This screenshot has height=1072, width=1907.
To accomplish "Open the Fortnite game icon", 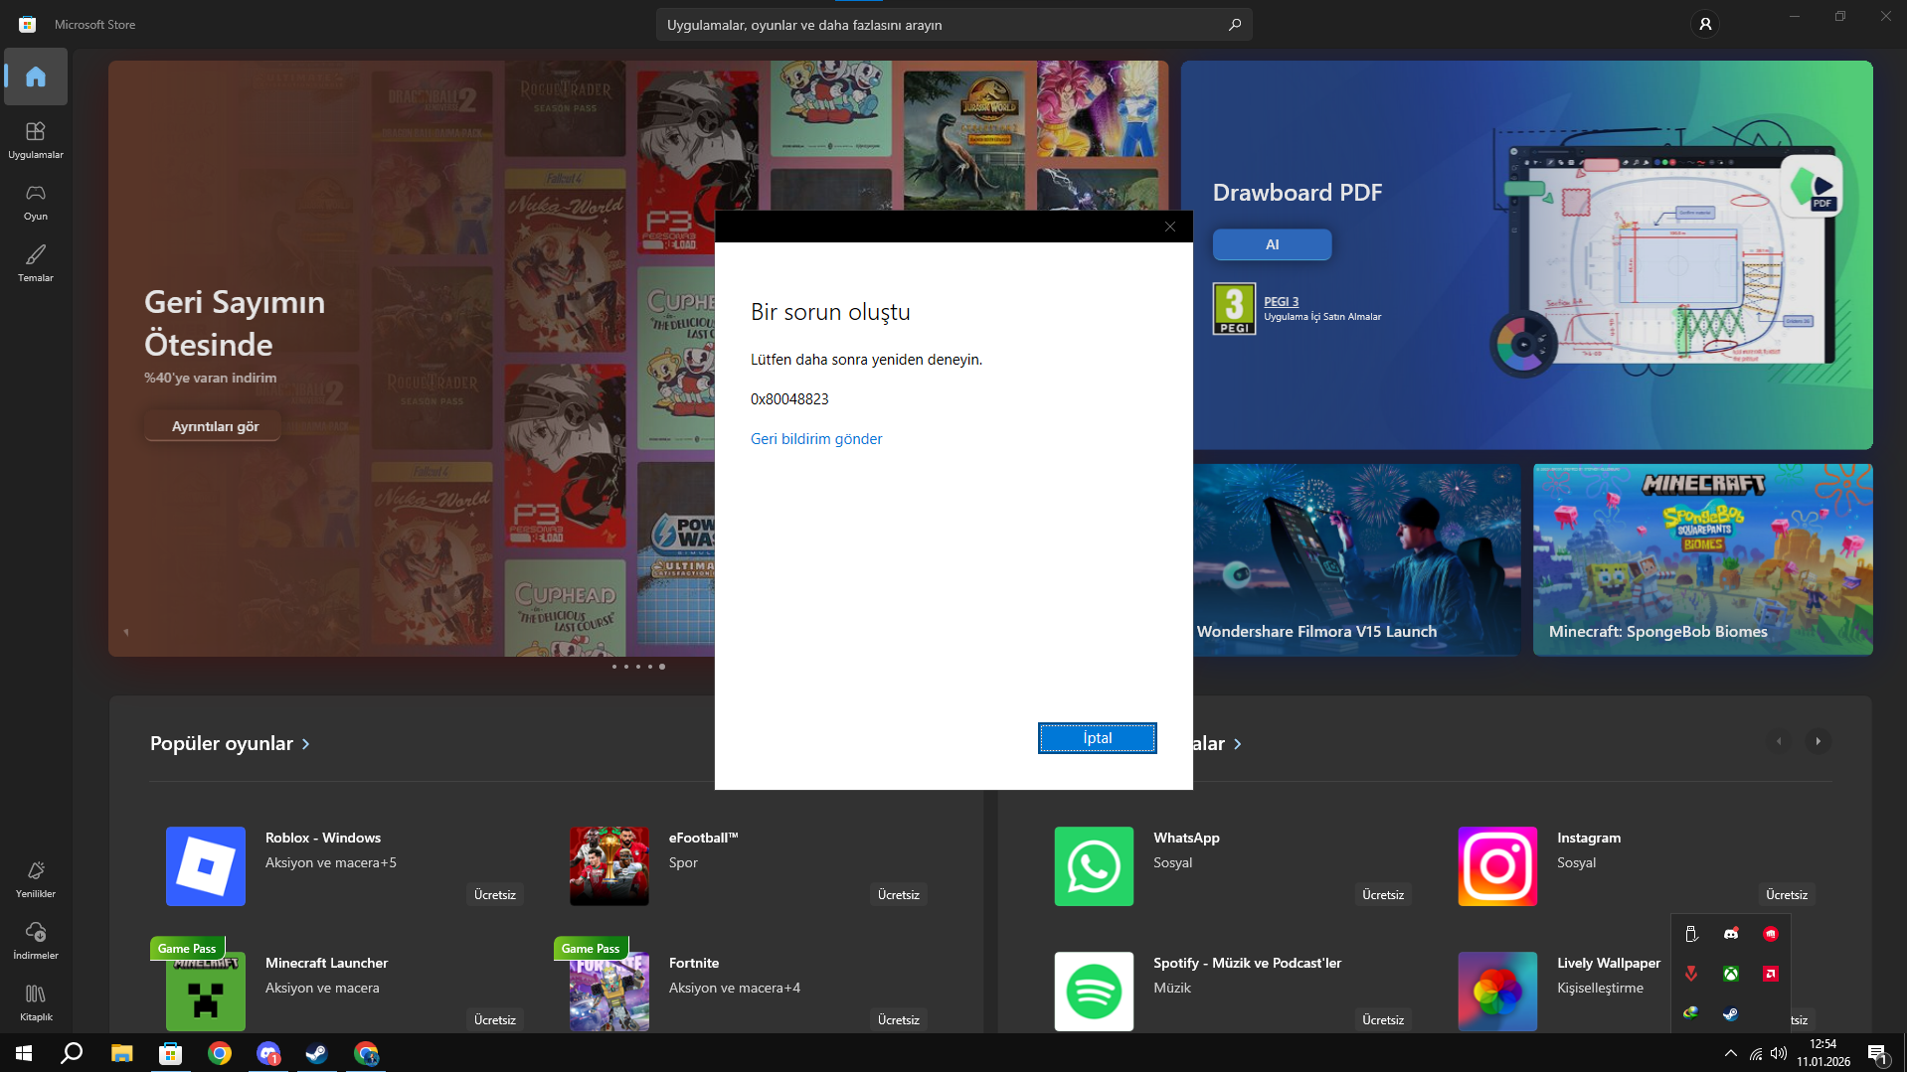I will pyautogui.click(x=609, y=992).
